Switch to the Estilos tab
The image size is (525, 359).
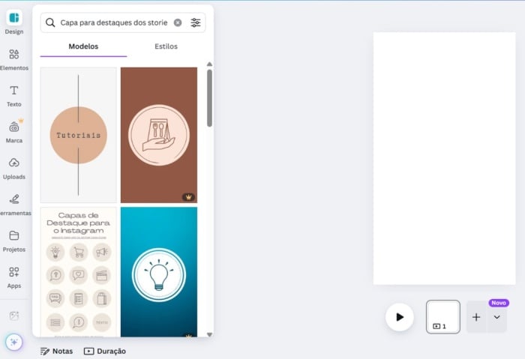tap(166, 46)
